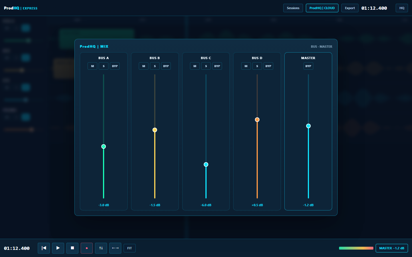Click the Bus C cyan fader handle
The height and width of the screenshot is (257, 412).
[206, 164]
